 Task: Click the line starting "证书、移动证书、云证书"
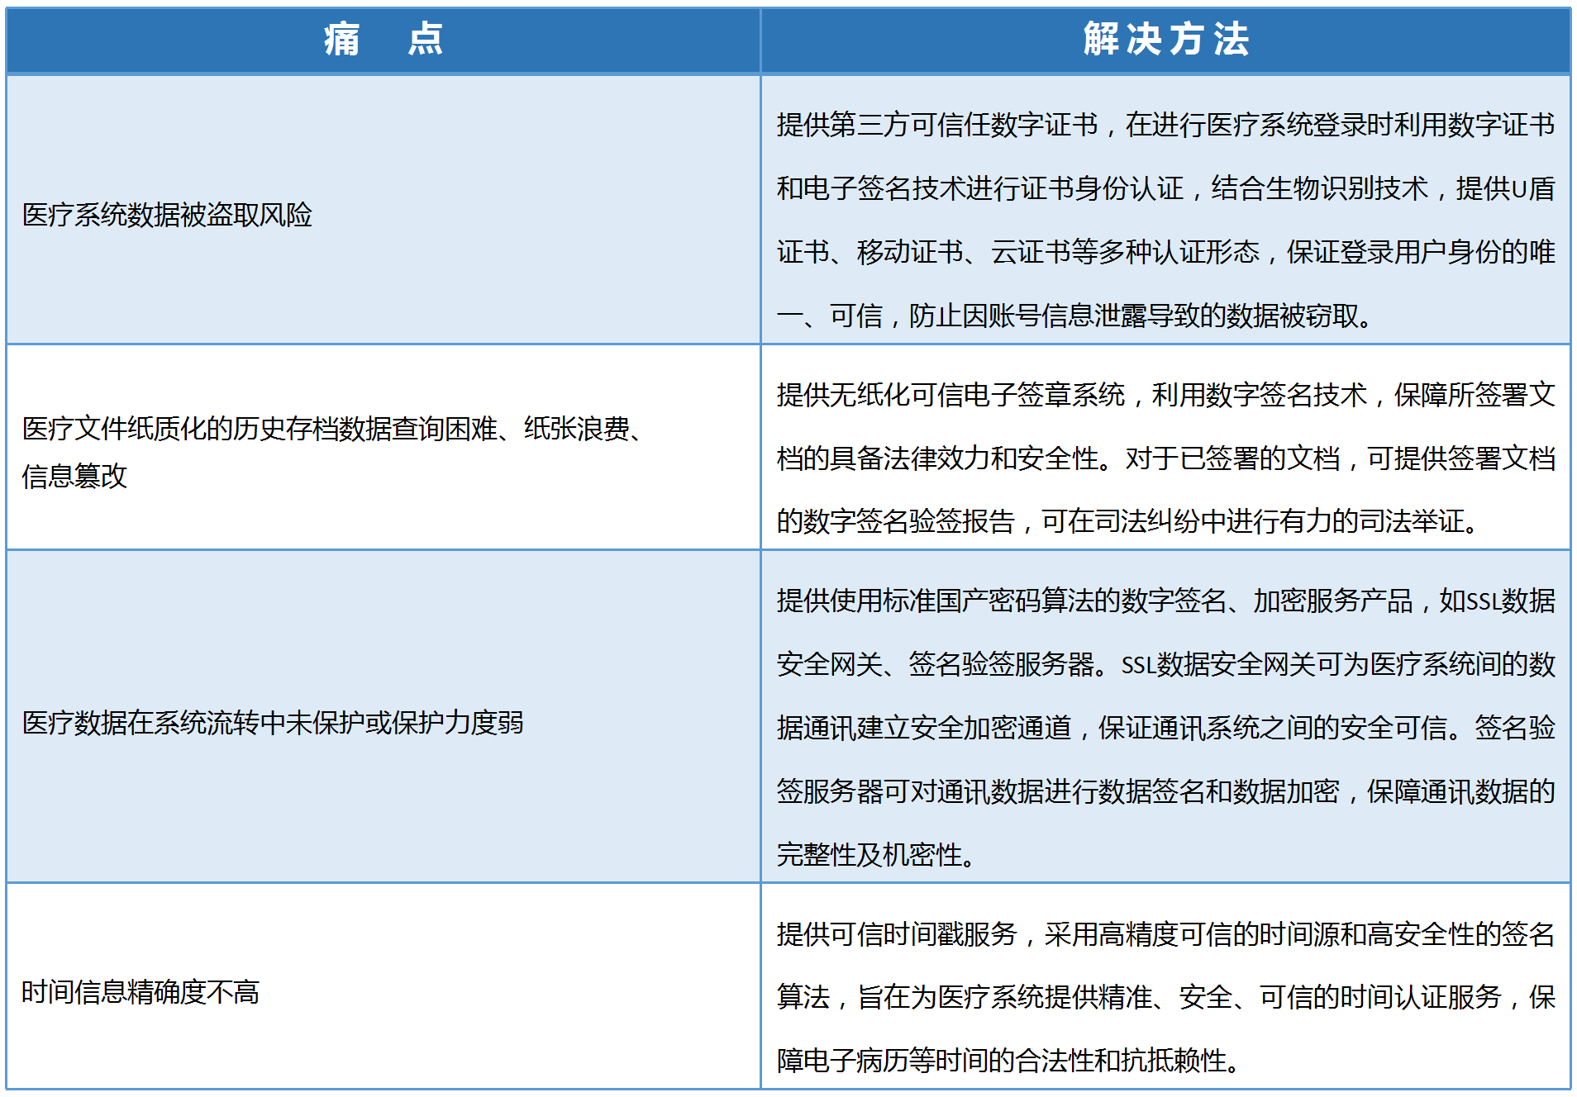[x=1165, y=252]
